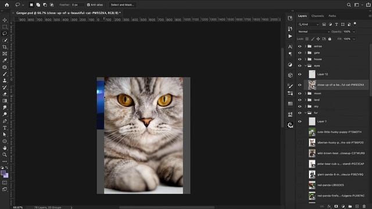The image size is (372, 209).
Task: Select the Layers tab
Action: click(302, 16)
